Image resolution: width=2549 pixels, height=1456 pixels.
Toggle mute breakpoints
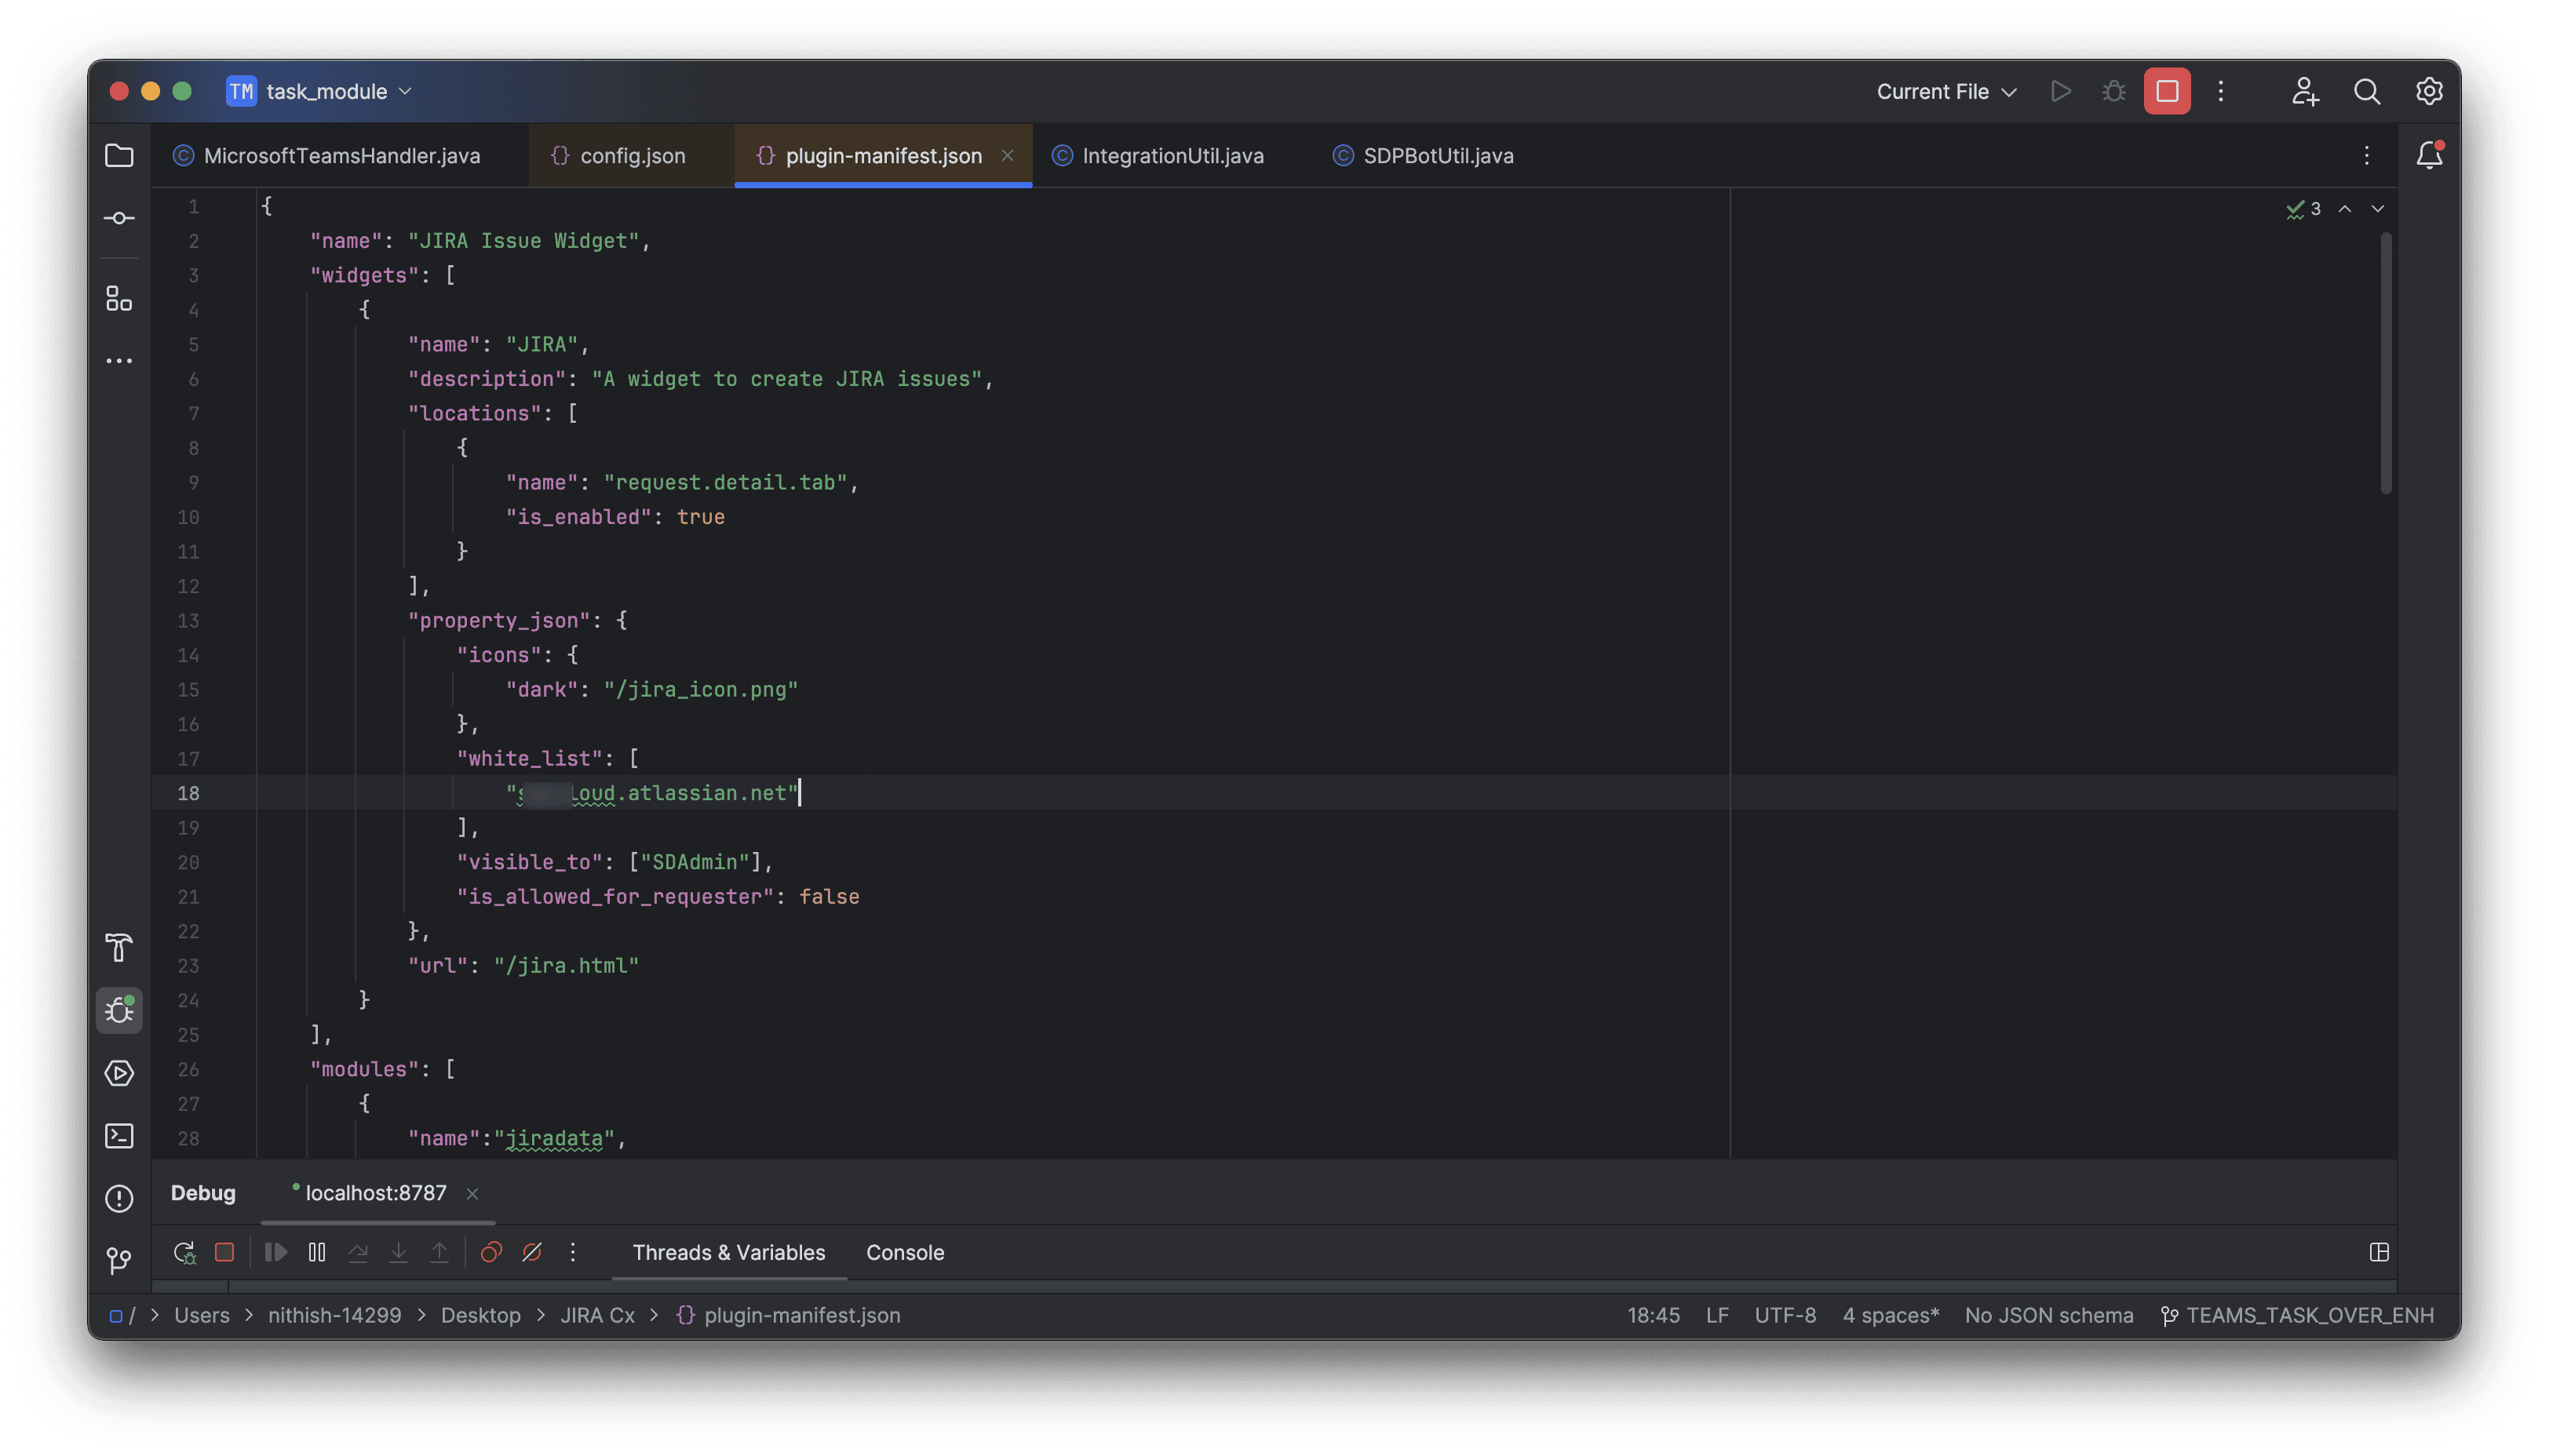(x=532, y=1252)
